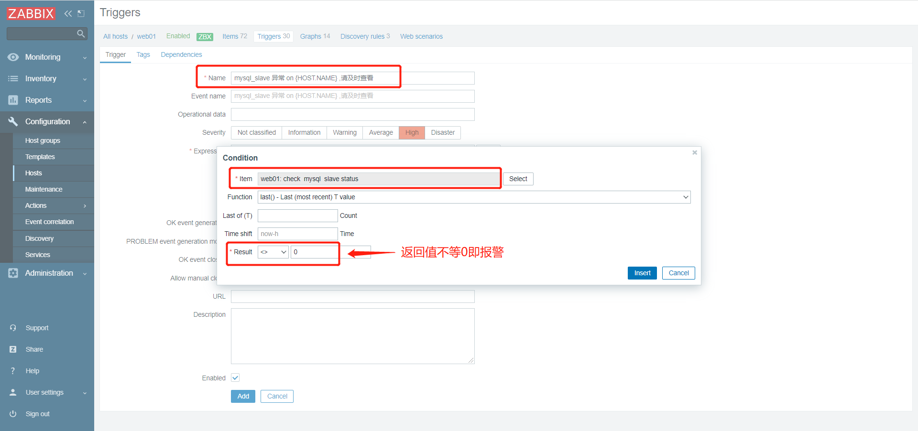Click the Support headset icon
918x431 pixels.
[13, 328]
